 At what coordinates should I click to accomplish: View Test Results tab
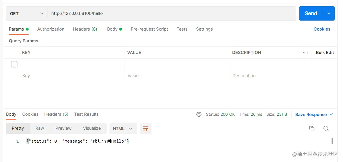86,114
